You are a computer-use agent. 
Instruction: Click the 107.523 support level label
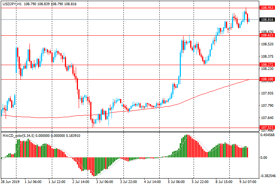tap(267, 127)
